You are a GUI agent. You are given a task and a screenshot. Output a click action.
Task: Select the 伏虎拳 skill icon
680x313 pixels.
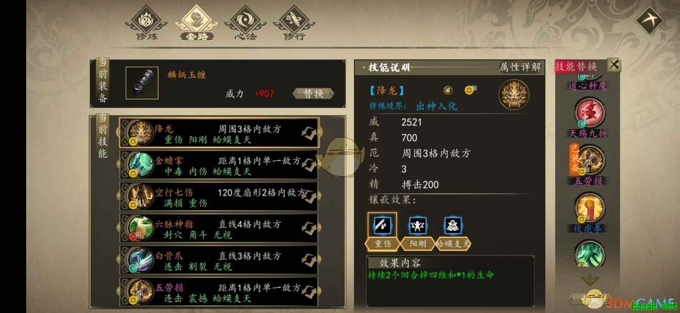[589, 208]
